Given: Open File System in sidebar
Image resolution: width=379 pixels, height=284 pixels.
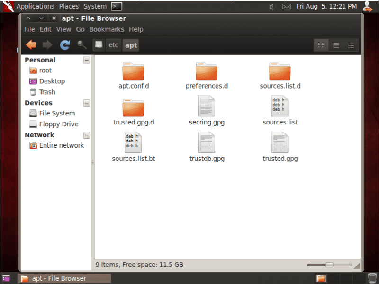Looking at the screenshot, I should (52, 113).
